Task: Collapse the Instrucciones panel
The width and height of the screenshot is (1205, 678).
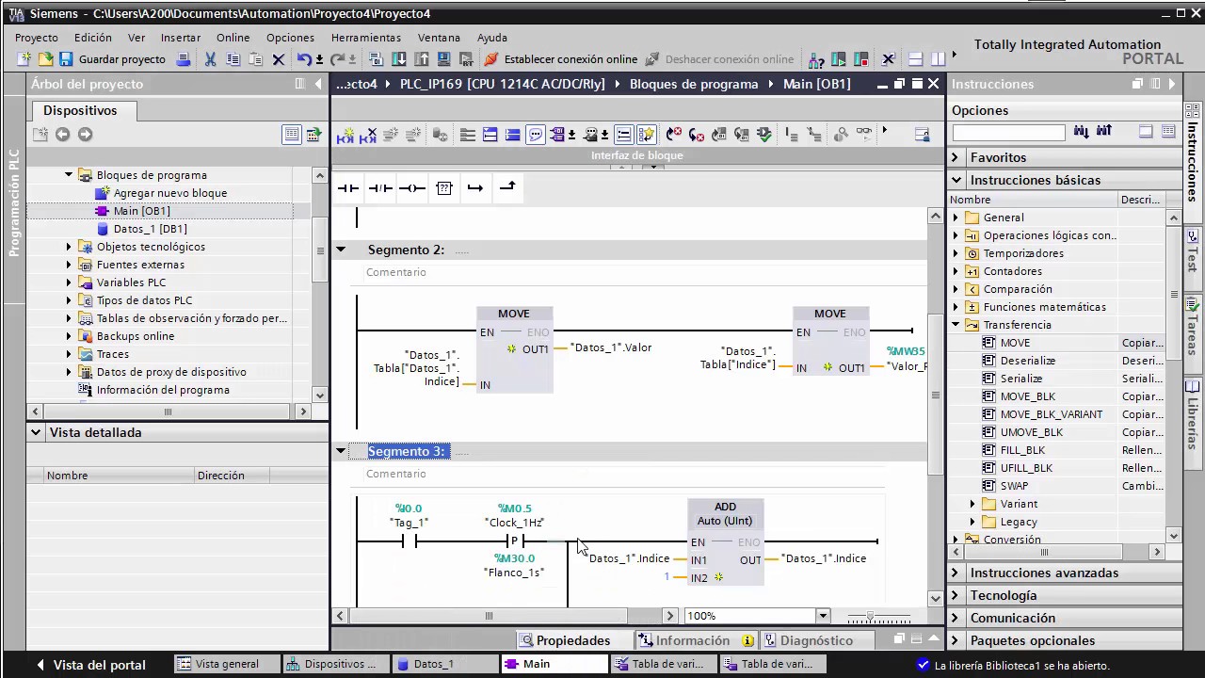Action: pos(1172,84)
